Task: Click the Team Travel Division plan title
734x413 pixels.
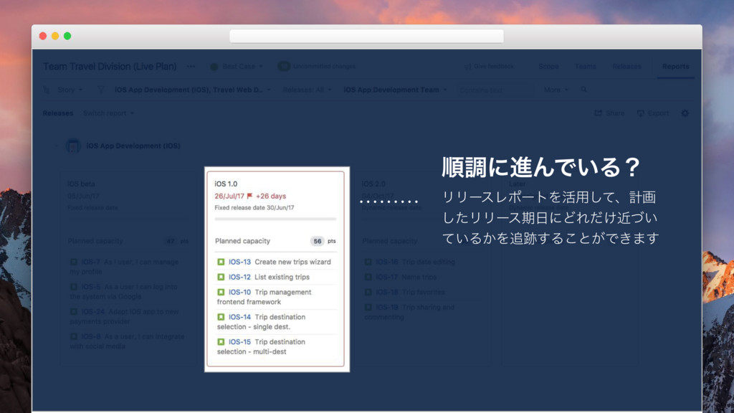Action: 110,67
